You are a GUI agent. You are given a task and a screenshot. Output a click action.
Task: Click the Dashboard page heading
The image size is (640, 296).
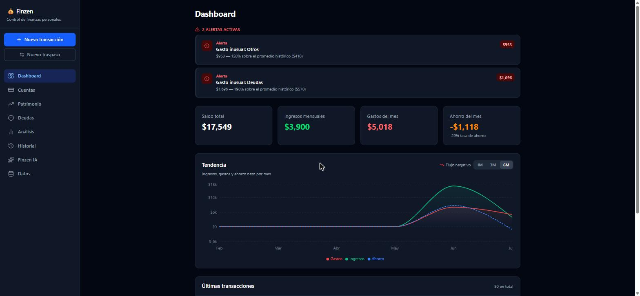[215, 14]
